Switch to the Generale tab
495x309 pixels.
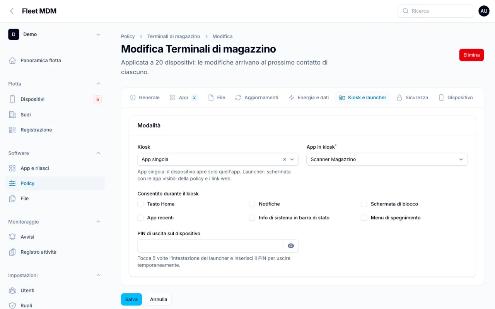[x=145, y=98]
